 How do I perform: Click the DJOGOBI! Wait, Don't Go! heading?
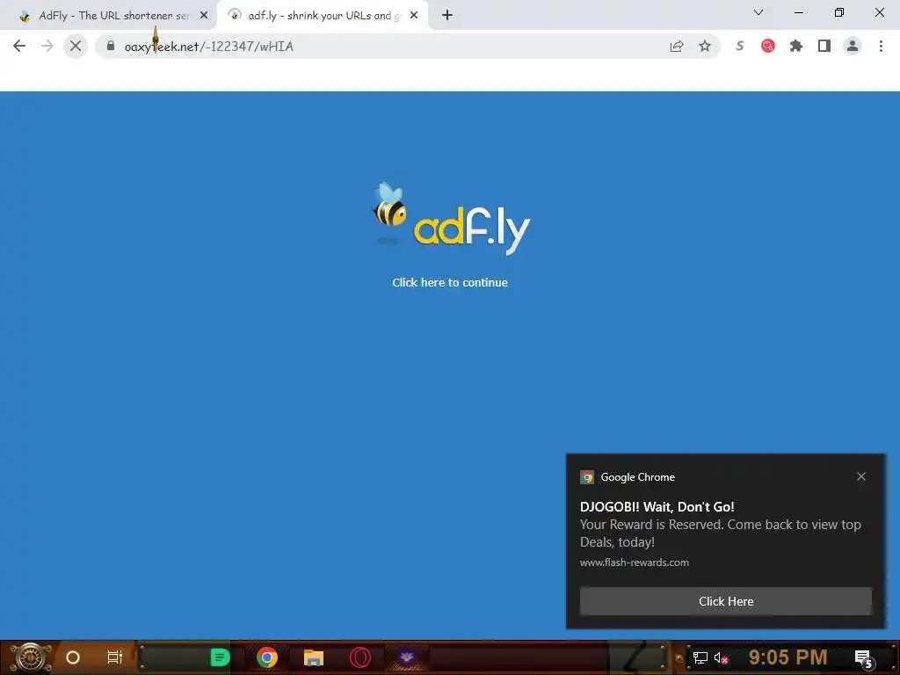pos(657,507)
